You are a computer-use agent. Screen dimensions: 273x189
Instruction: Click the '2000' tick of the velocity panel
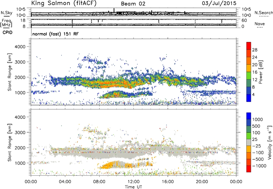pos(20,148)
